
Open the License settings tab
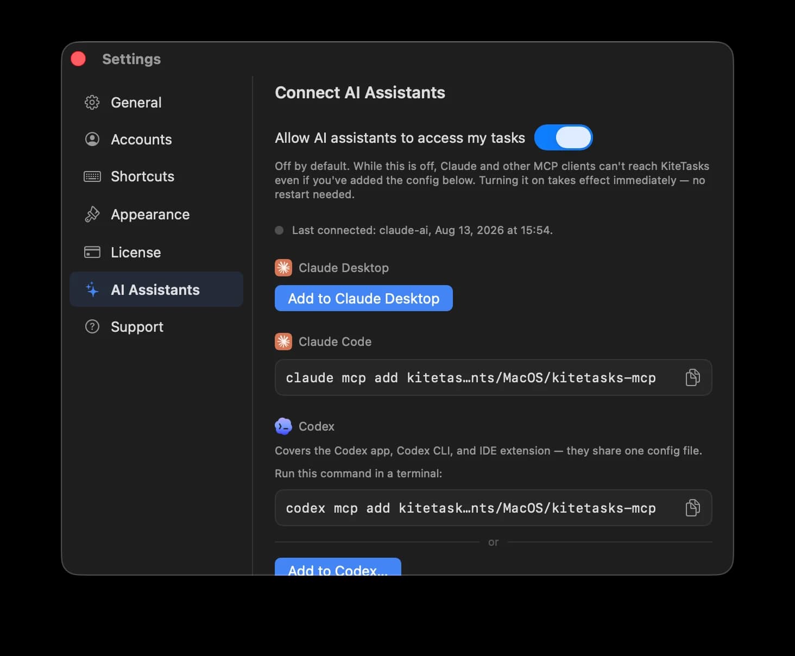point(156,252)
